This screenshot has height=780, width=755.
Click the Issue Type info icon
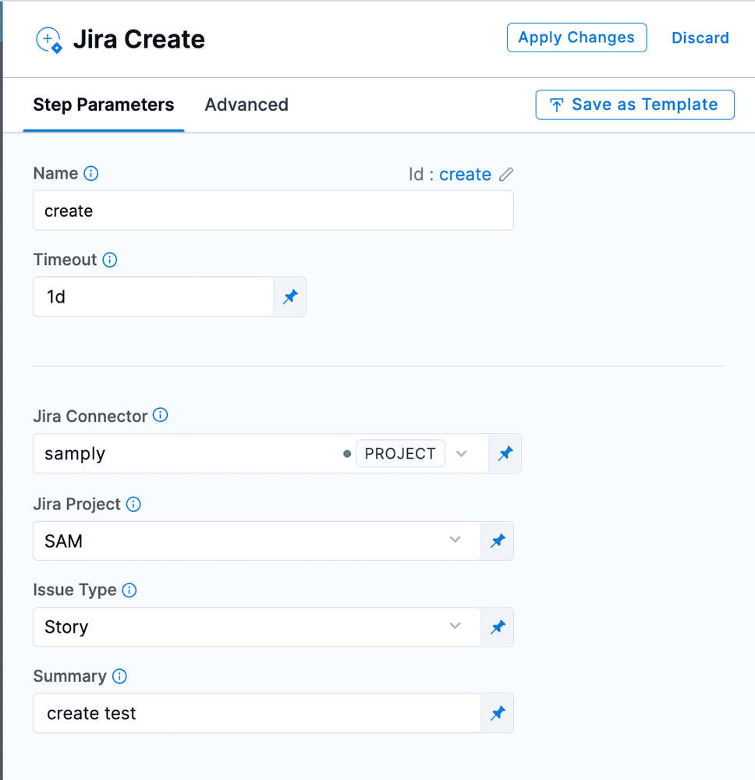pyautogui.click(x=128, y=590)
